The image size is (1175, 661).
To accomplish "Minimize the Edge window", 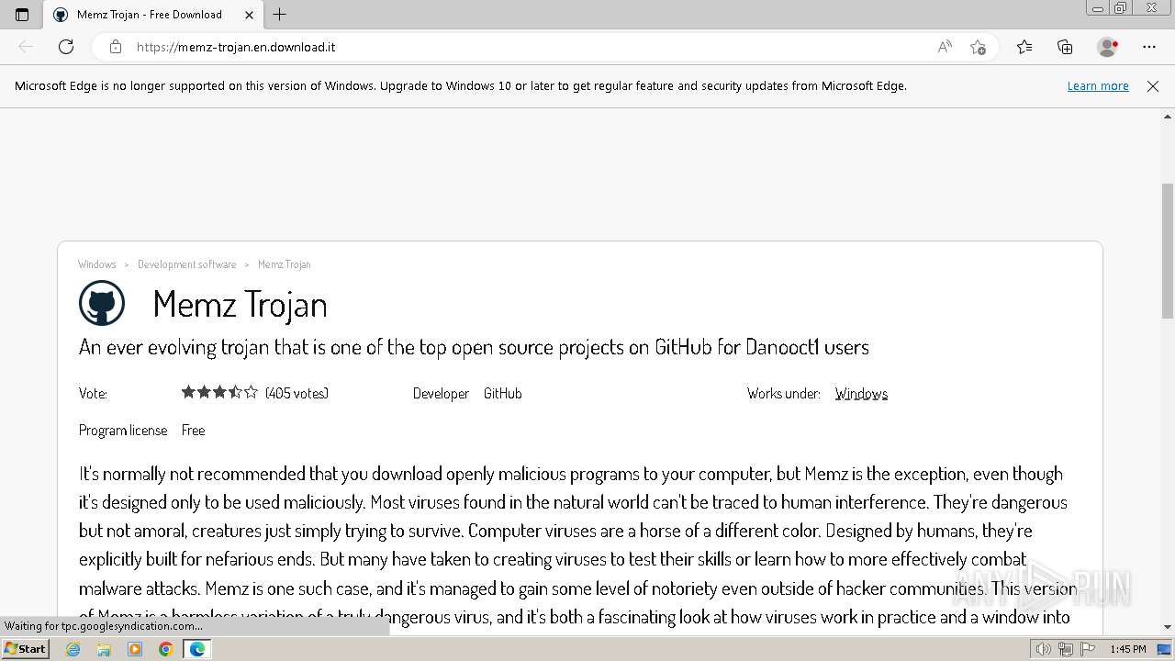I will pyautogui.click(x=1098, y=8).
